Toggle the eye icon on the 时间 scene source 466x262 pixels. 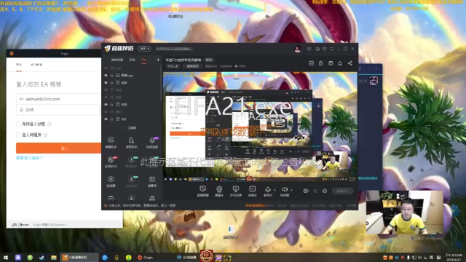click(106, 105)
